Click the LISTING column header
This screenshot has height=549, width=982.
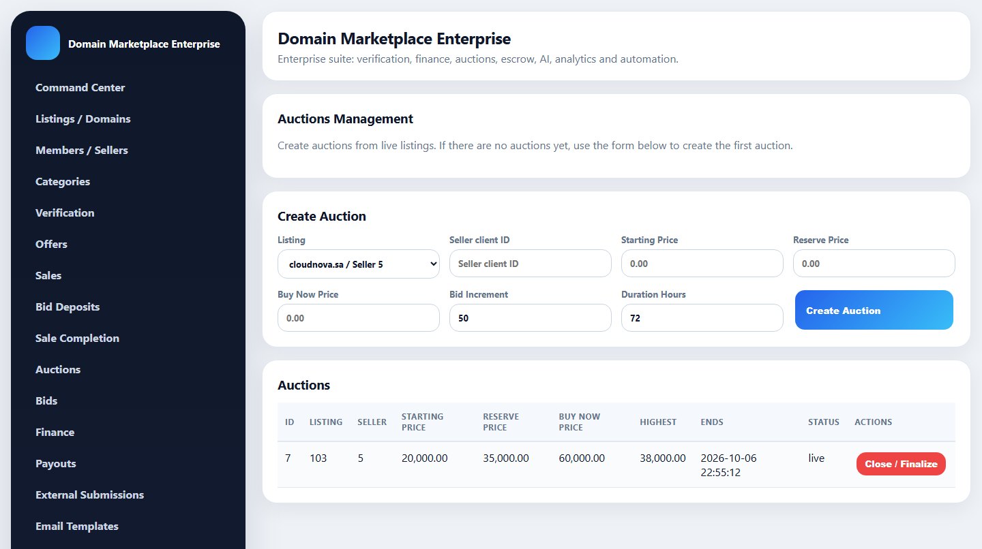[326, 422]
